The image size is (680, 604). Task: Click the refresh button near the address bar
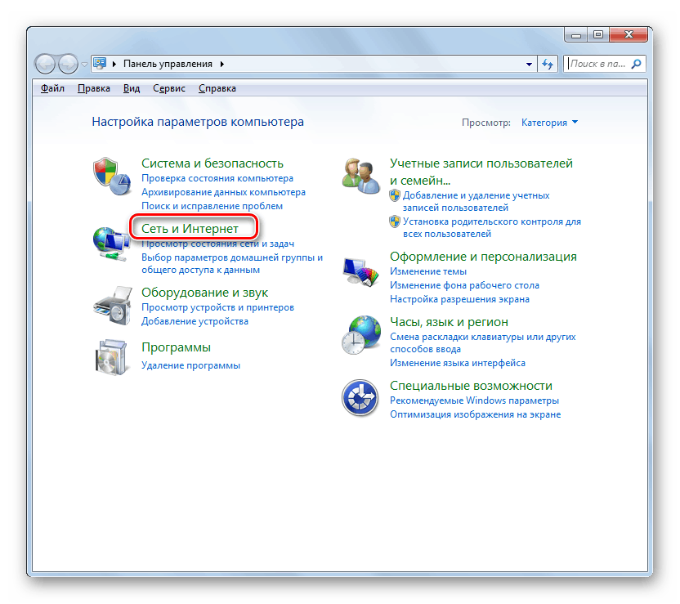(x=547, y=63)
